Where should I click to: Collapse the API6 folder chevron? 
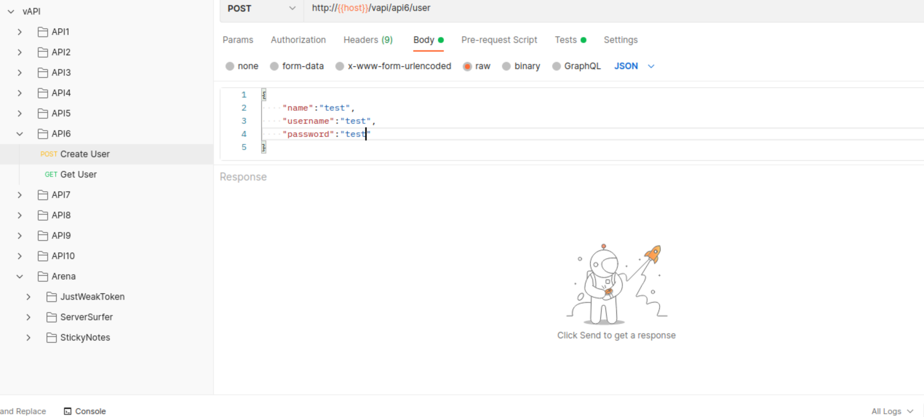coord(20,134)
